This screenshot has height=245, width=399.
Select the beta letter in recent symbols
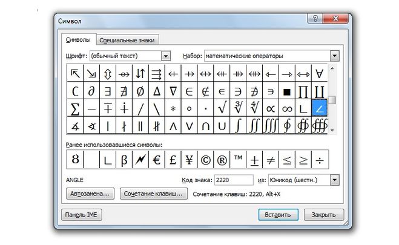pos(124,160)
